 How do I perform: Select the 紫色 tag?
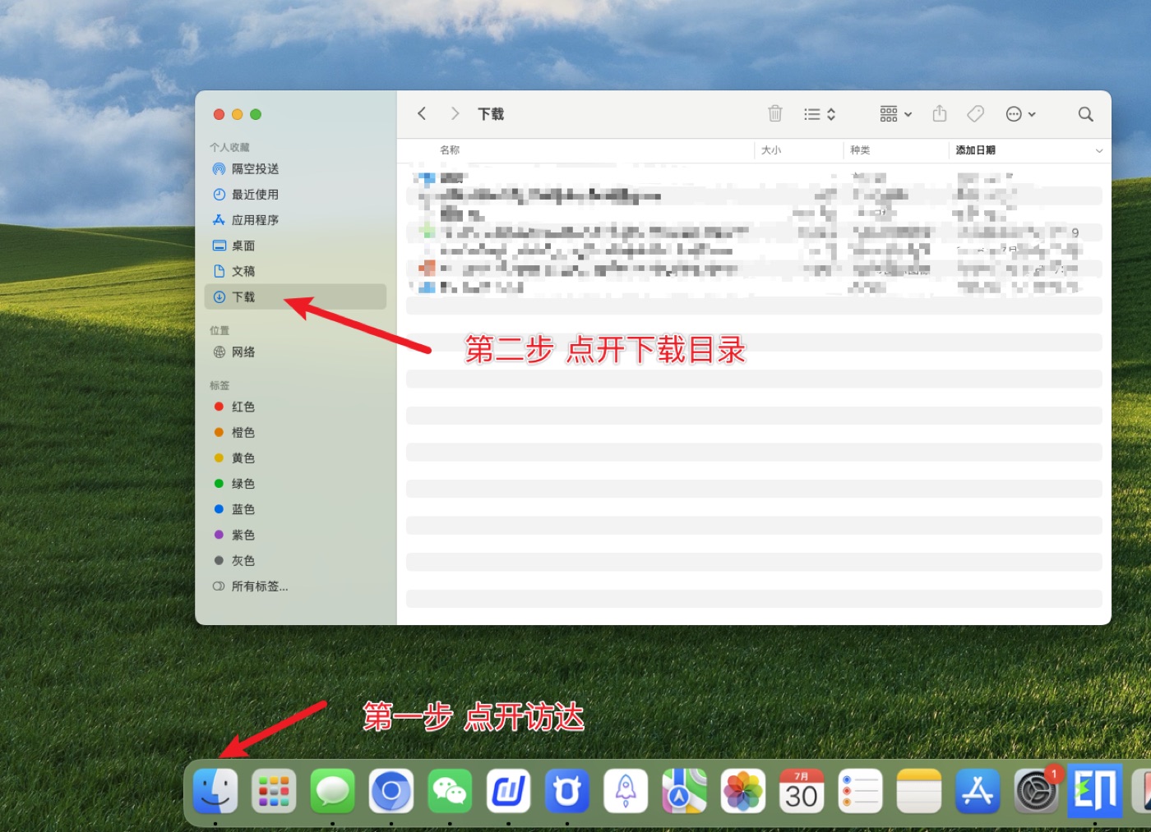click(295, 535)
